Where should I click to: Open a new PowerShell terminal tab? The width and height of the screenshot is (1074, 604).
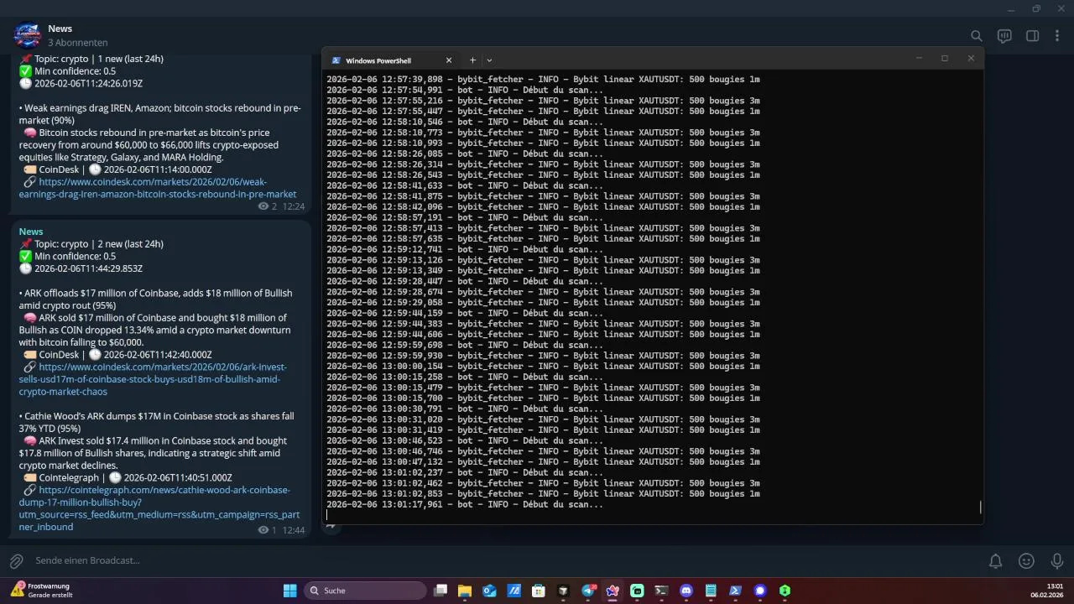[x=472, y=60]
